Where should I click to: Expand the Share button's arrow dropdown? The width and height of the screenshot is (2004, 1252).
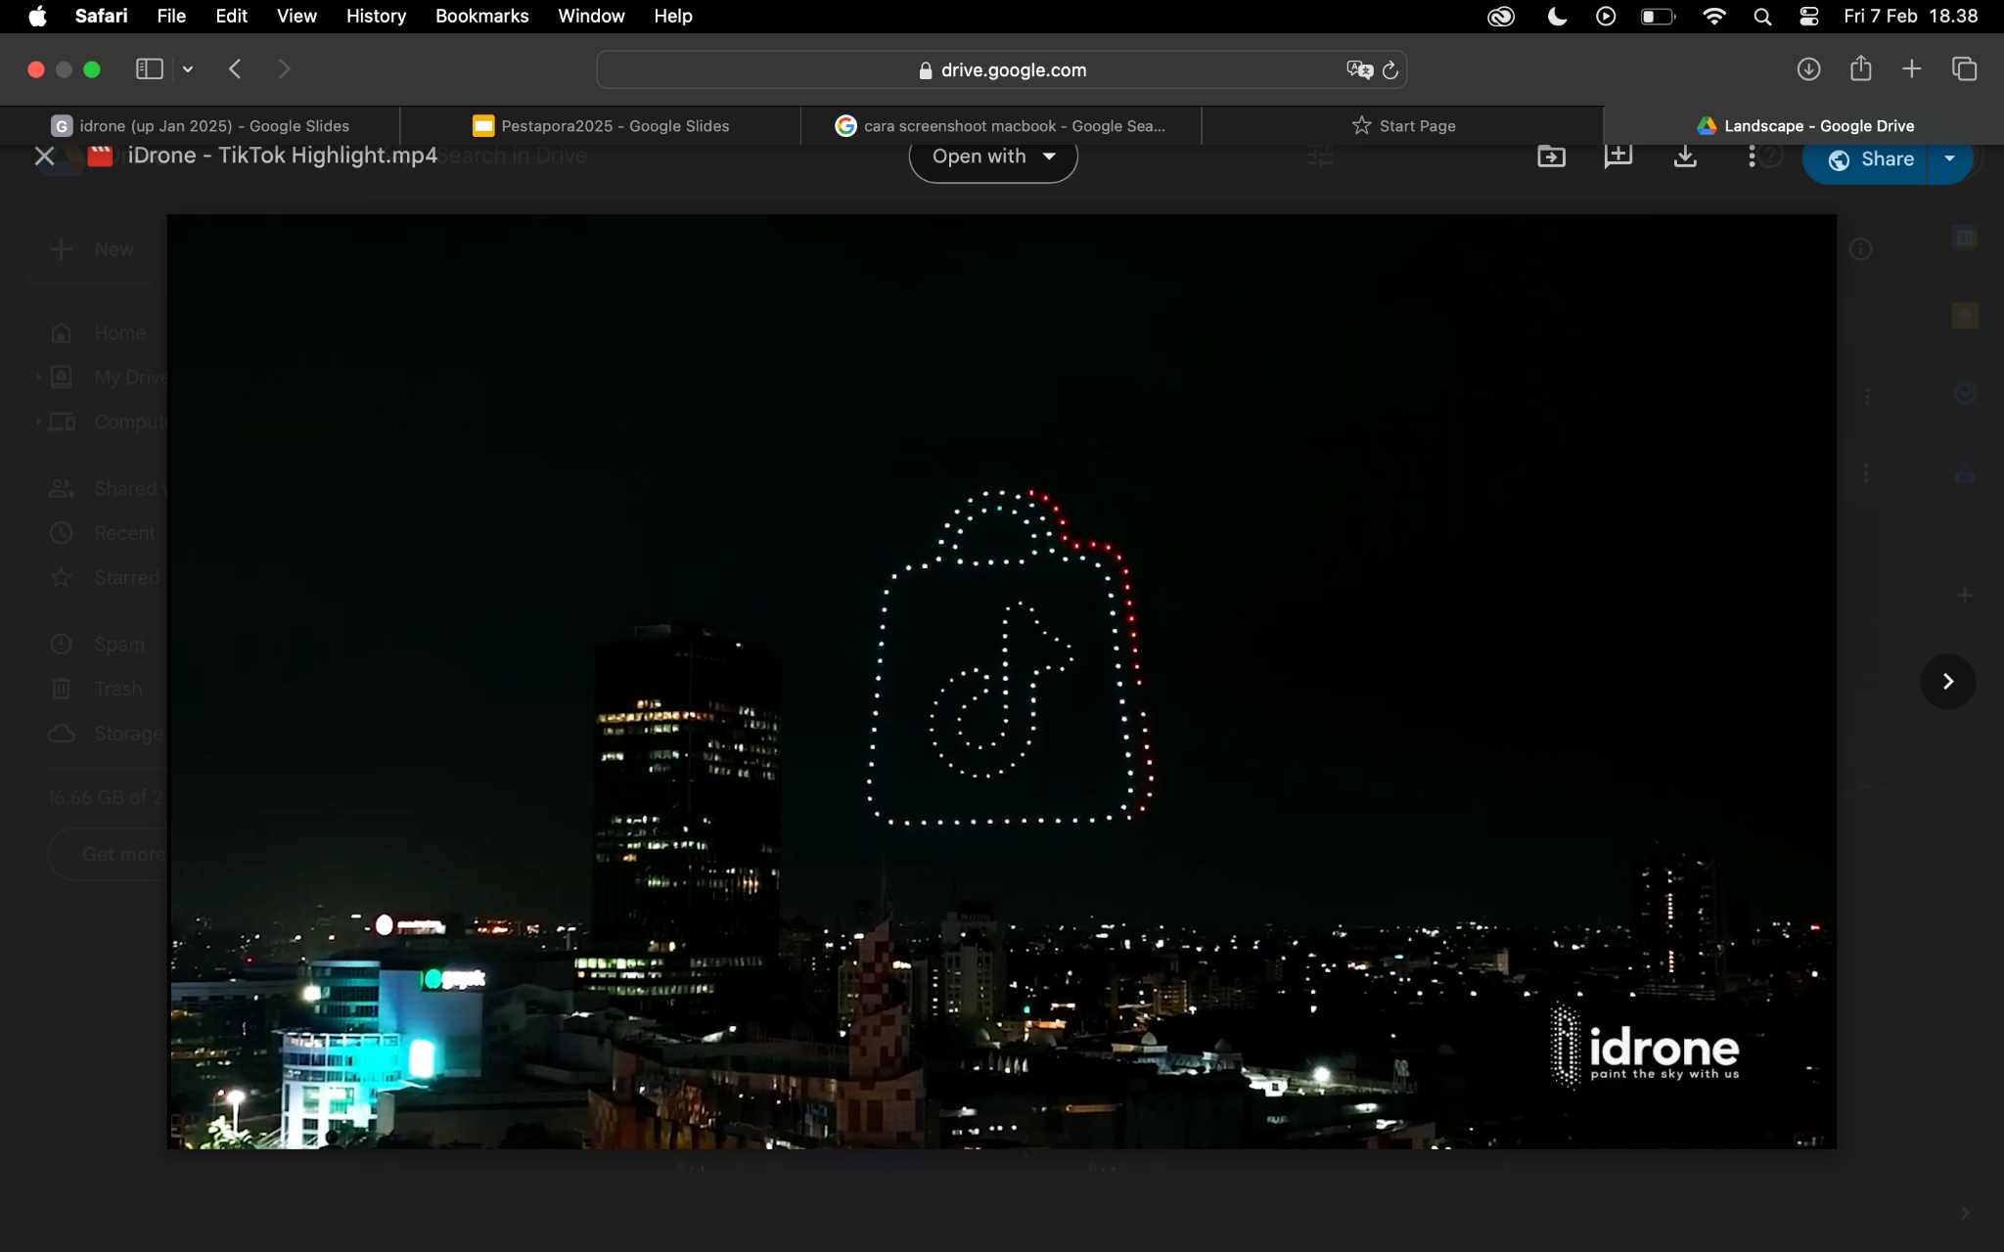[1949, 158]
